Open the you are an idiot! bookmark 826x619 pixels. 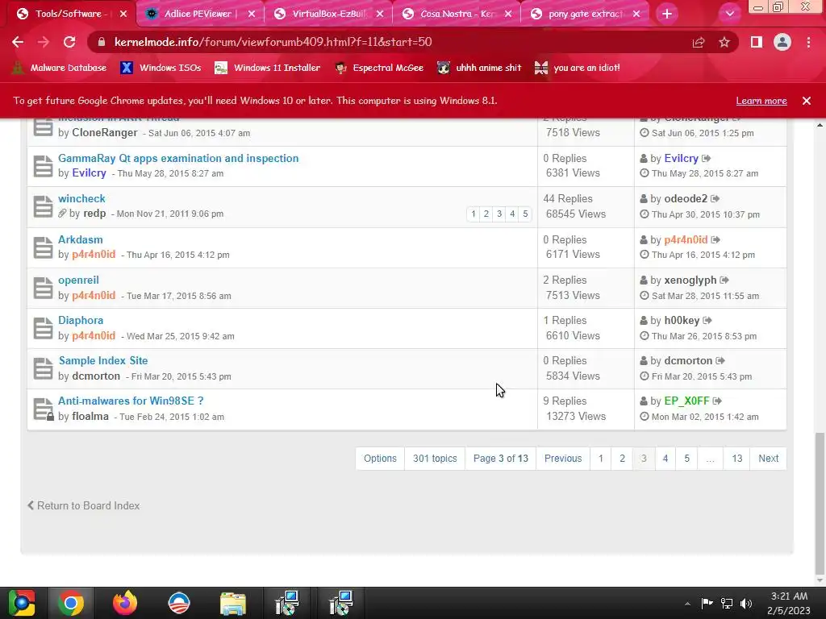coord(578,68)
